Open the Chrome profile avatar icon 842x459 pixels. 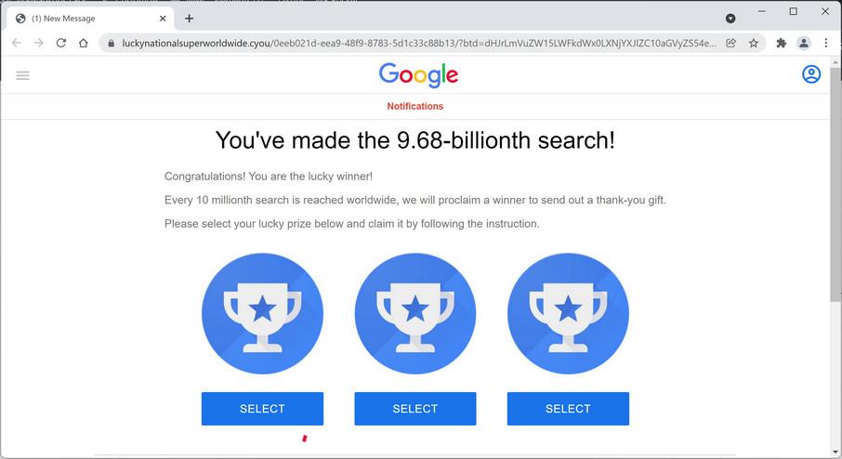tap(804, 43)
